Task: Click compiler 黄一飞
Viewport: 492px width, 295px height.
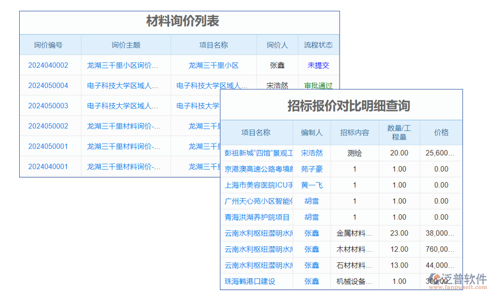Action: [x=311, y=185]
